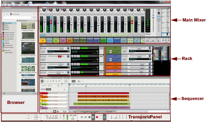Select the Pencil tool in the sequencer toolbar
This screenshot has height=122, width=209.
pyautogui.click(x=45, y=81)
